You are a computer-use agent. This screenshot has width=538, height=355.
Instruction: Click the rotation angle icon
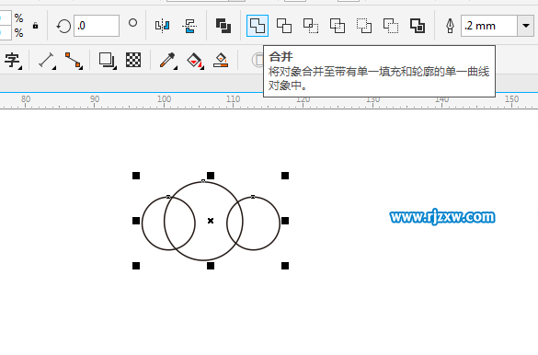tap(63, 26)
